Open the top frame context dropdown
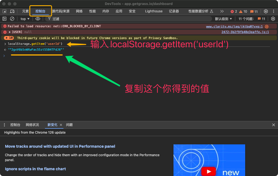The width and height of the screenshot is (278, 176). (x=24, y=19)
